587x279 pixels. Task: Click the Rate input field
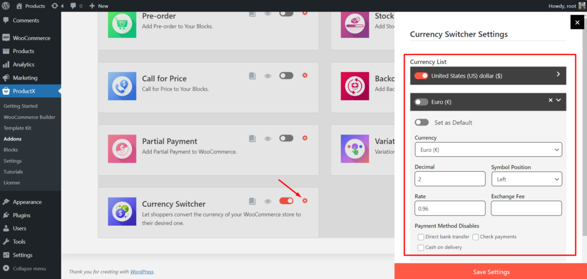450,209
